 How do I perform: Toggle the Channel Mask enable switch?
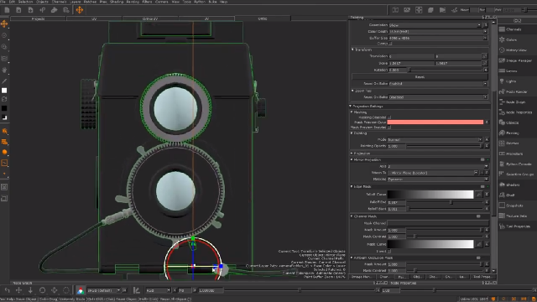478,216
